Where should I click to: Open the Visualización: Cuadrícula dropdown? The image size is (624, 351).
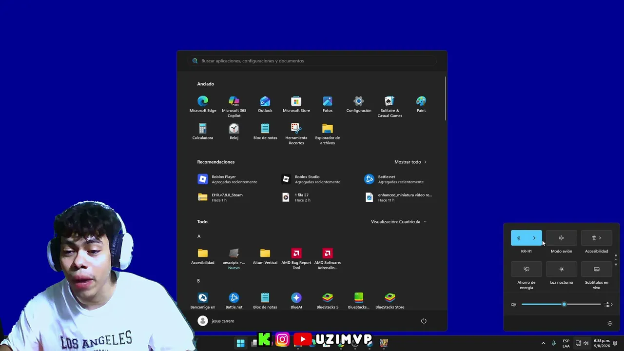[399, 222]
